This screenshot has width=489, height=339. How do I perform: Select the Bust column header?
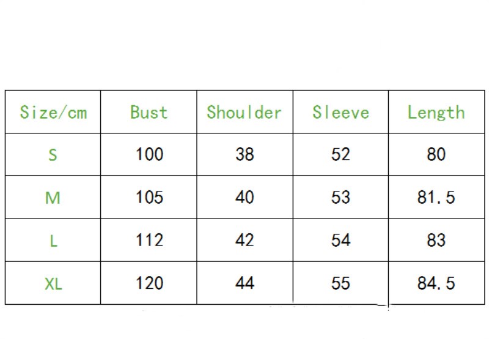[149, 113]
